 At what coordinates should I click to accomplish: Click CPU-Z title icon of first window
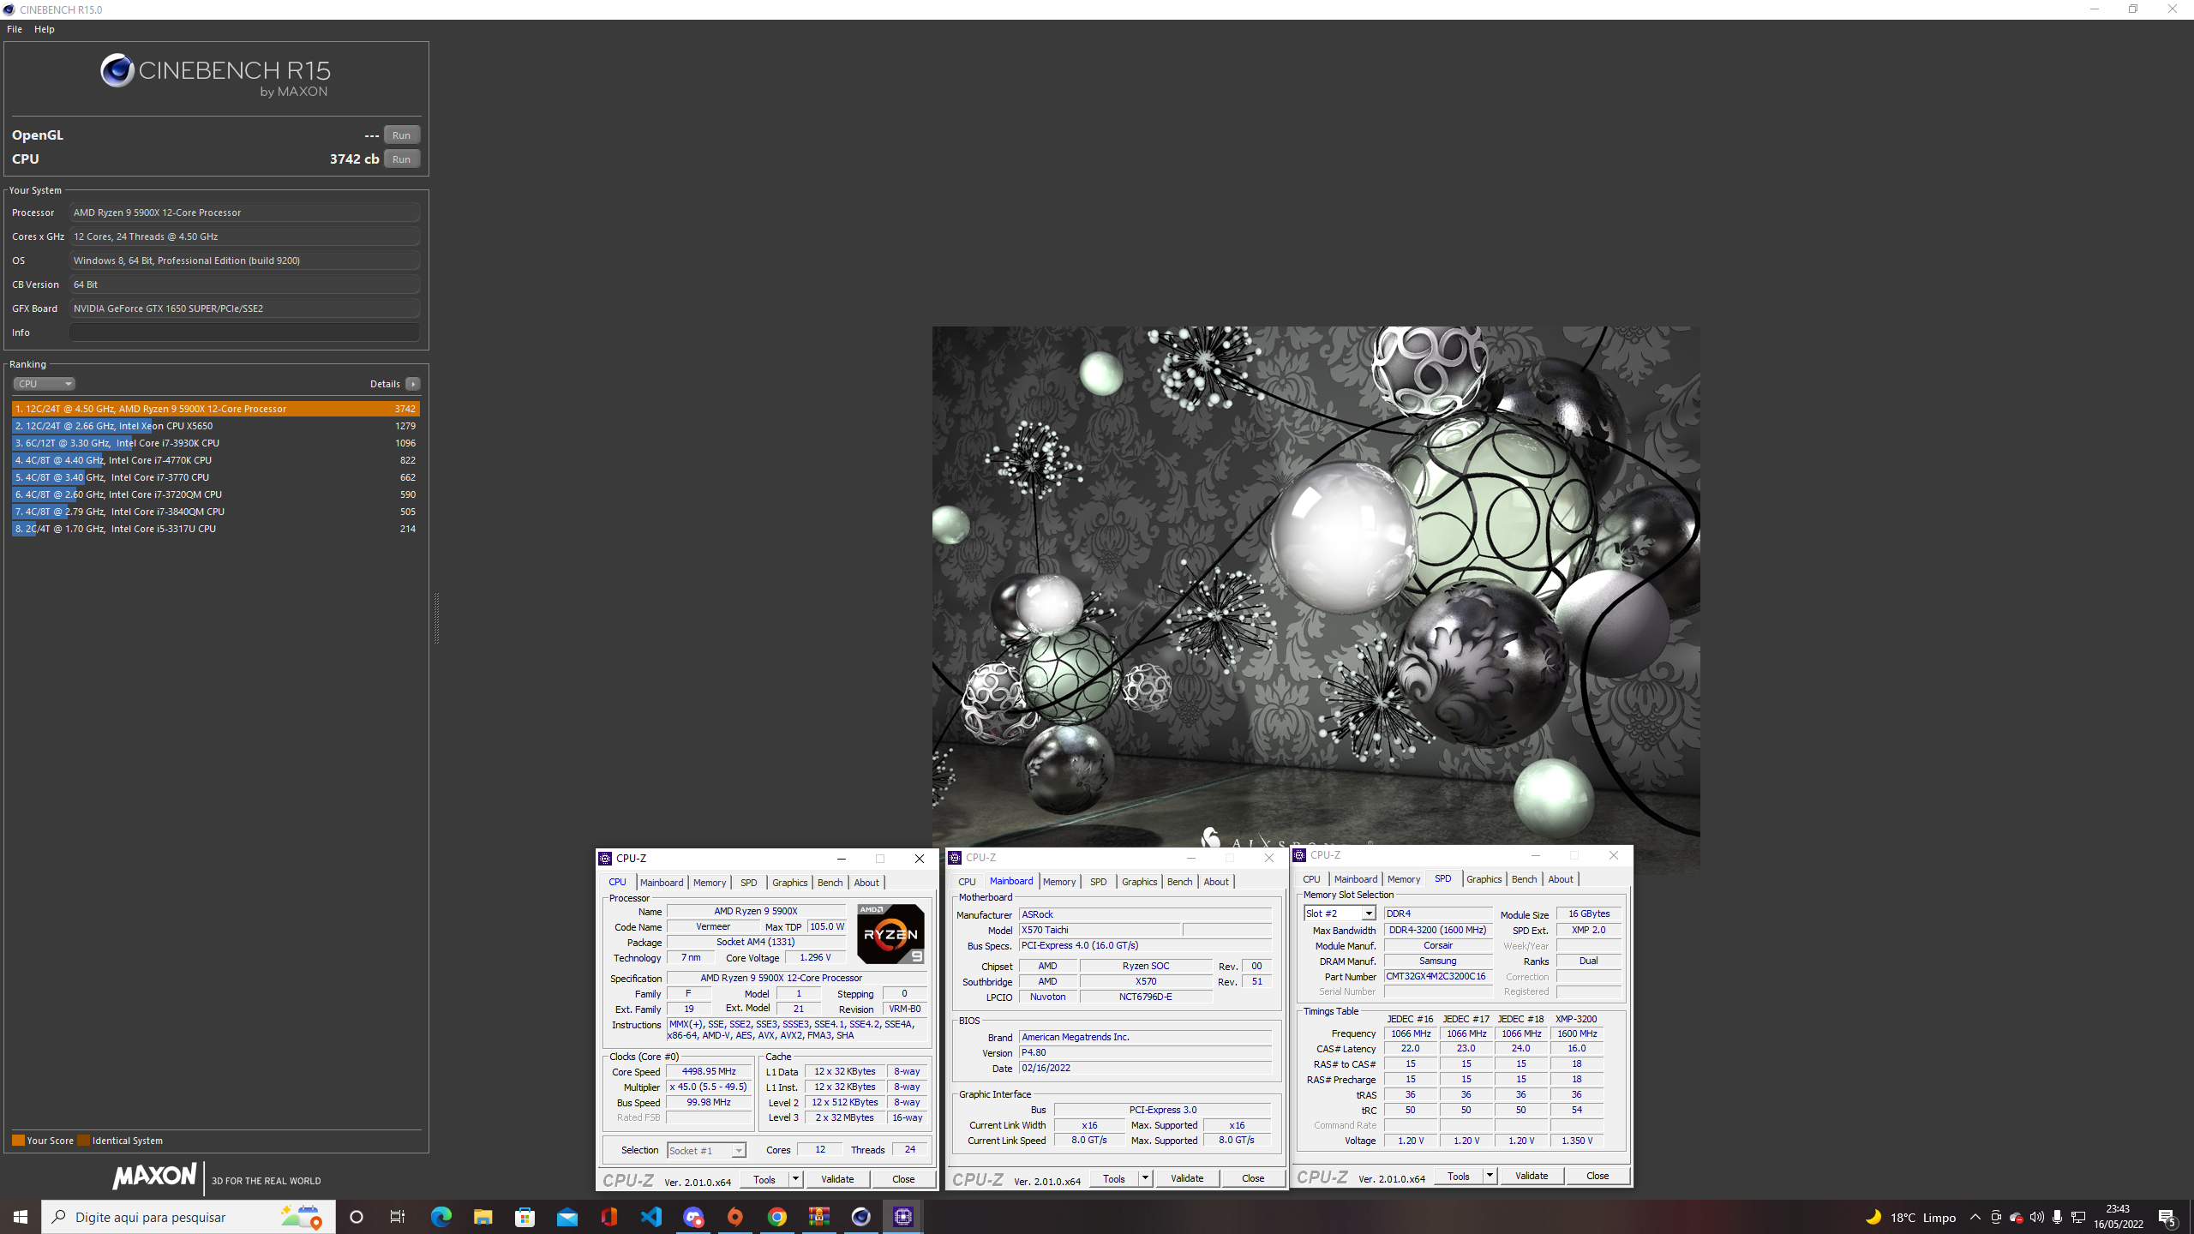click(x=605, y=859)
